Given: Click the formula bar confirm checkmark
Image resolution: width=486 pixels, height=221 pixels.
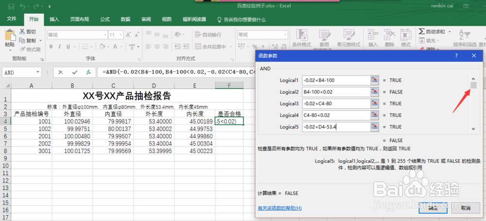Looking at the screenshot, I should [x=74, y=72].
